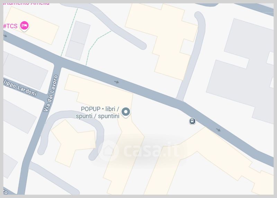Screen dimensions: 277x198
Task: Click the pink hotel bed marker icon
Action: pos(24,26)
